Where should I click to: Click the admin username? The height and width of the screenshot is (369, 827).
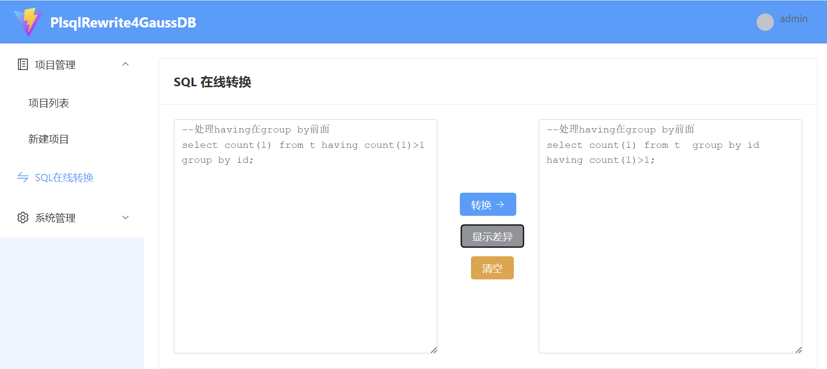794,19
